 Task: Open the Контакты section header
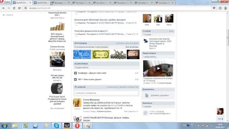coord(147,103)
